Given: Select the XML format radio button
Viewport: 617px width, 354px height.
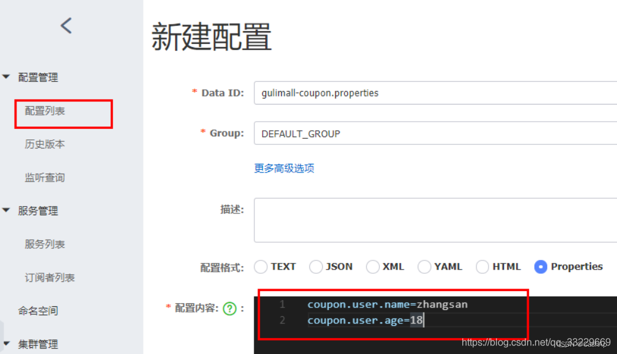Looking at the screenshot, I should (372, 267).
